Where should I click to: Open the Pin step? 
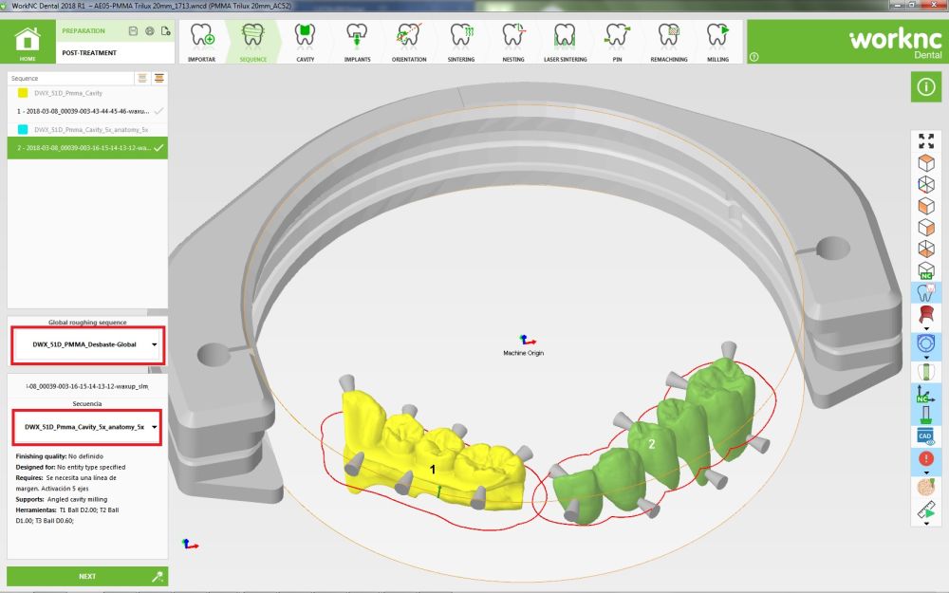tap(618, 43)
